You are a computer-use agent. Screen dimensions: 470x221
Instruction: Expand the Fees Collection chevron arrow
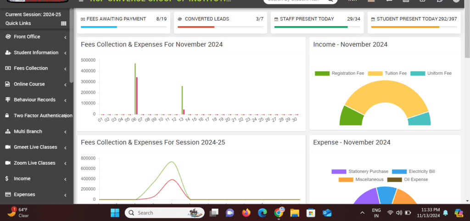[65, 69]
